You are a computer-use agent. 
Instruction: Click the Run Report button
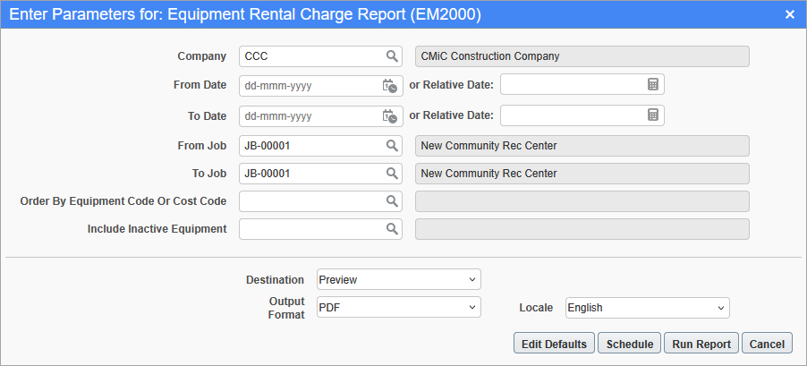point(701,344)
